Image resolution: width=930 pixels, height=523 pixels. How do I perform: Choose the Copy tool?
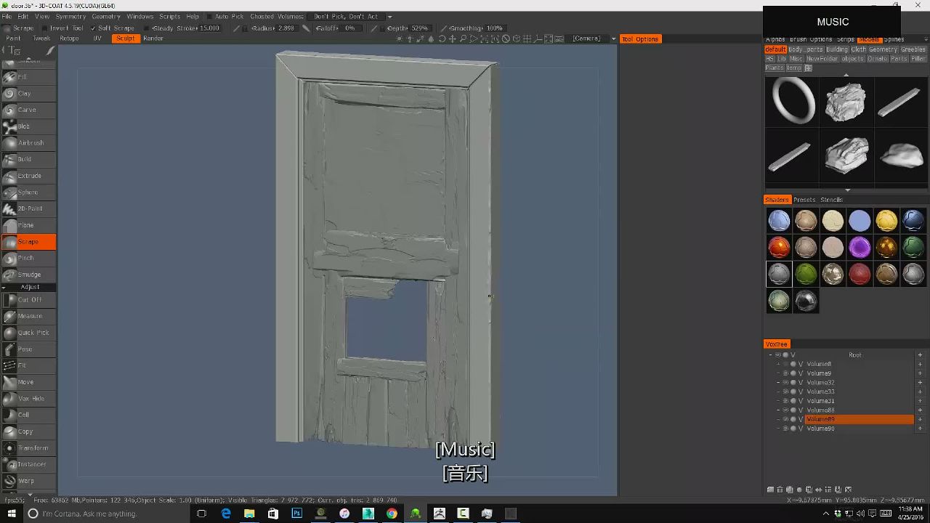click(28, 431)
